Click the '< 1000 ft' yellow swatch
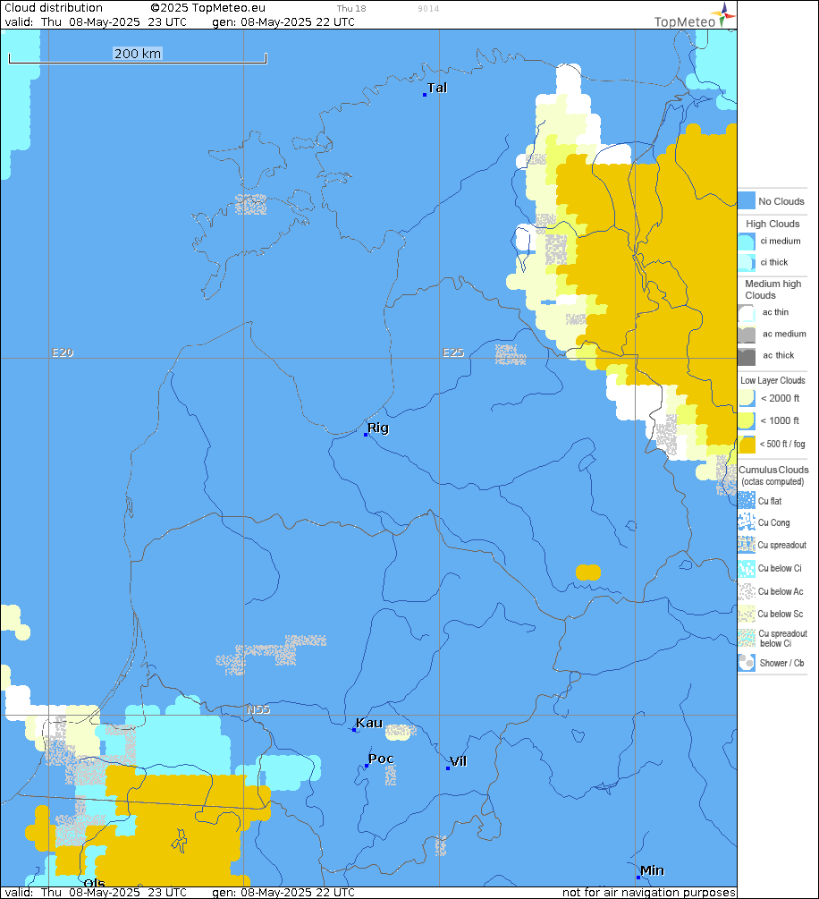819x899 pixels. [747, 420]
